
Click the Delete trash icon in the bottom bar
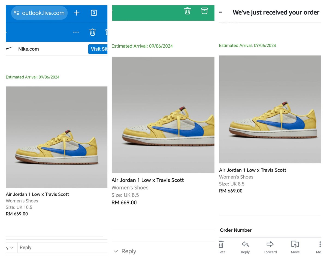tap(221, 244)
